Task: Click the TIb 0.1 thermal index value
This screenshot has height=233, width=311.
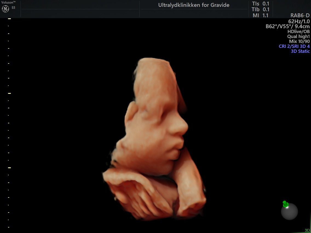Action: (x=260, y=9)
